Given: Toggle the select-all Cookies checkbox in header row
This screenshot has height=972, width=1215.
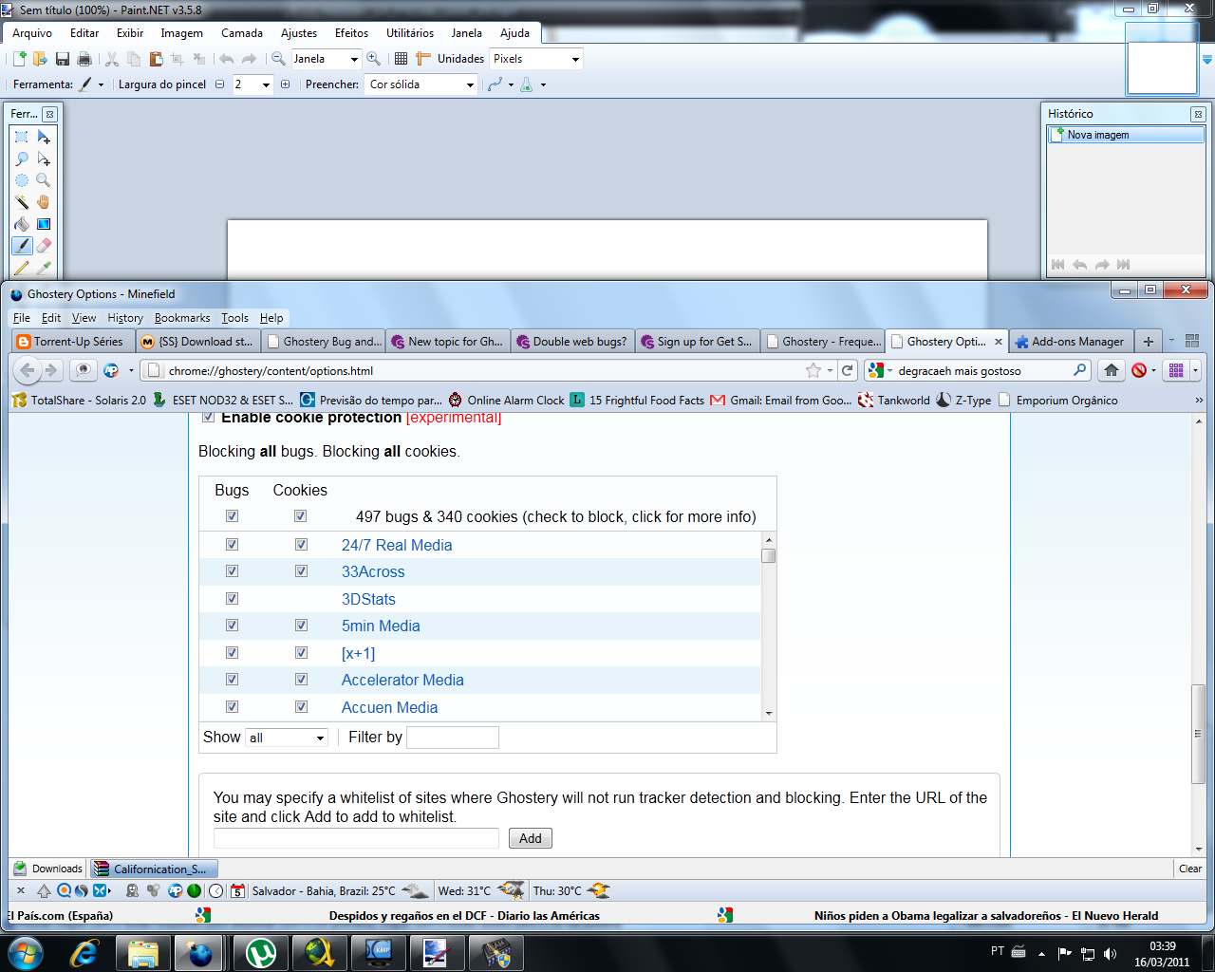Looking at the screenshot, I should 300,516.
